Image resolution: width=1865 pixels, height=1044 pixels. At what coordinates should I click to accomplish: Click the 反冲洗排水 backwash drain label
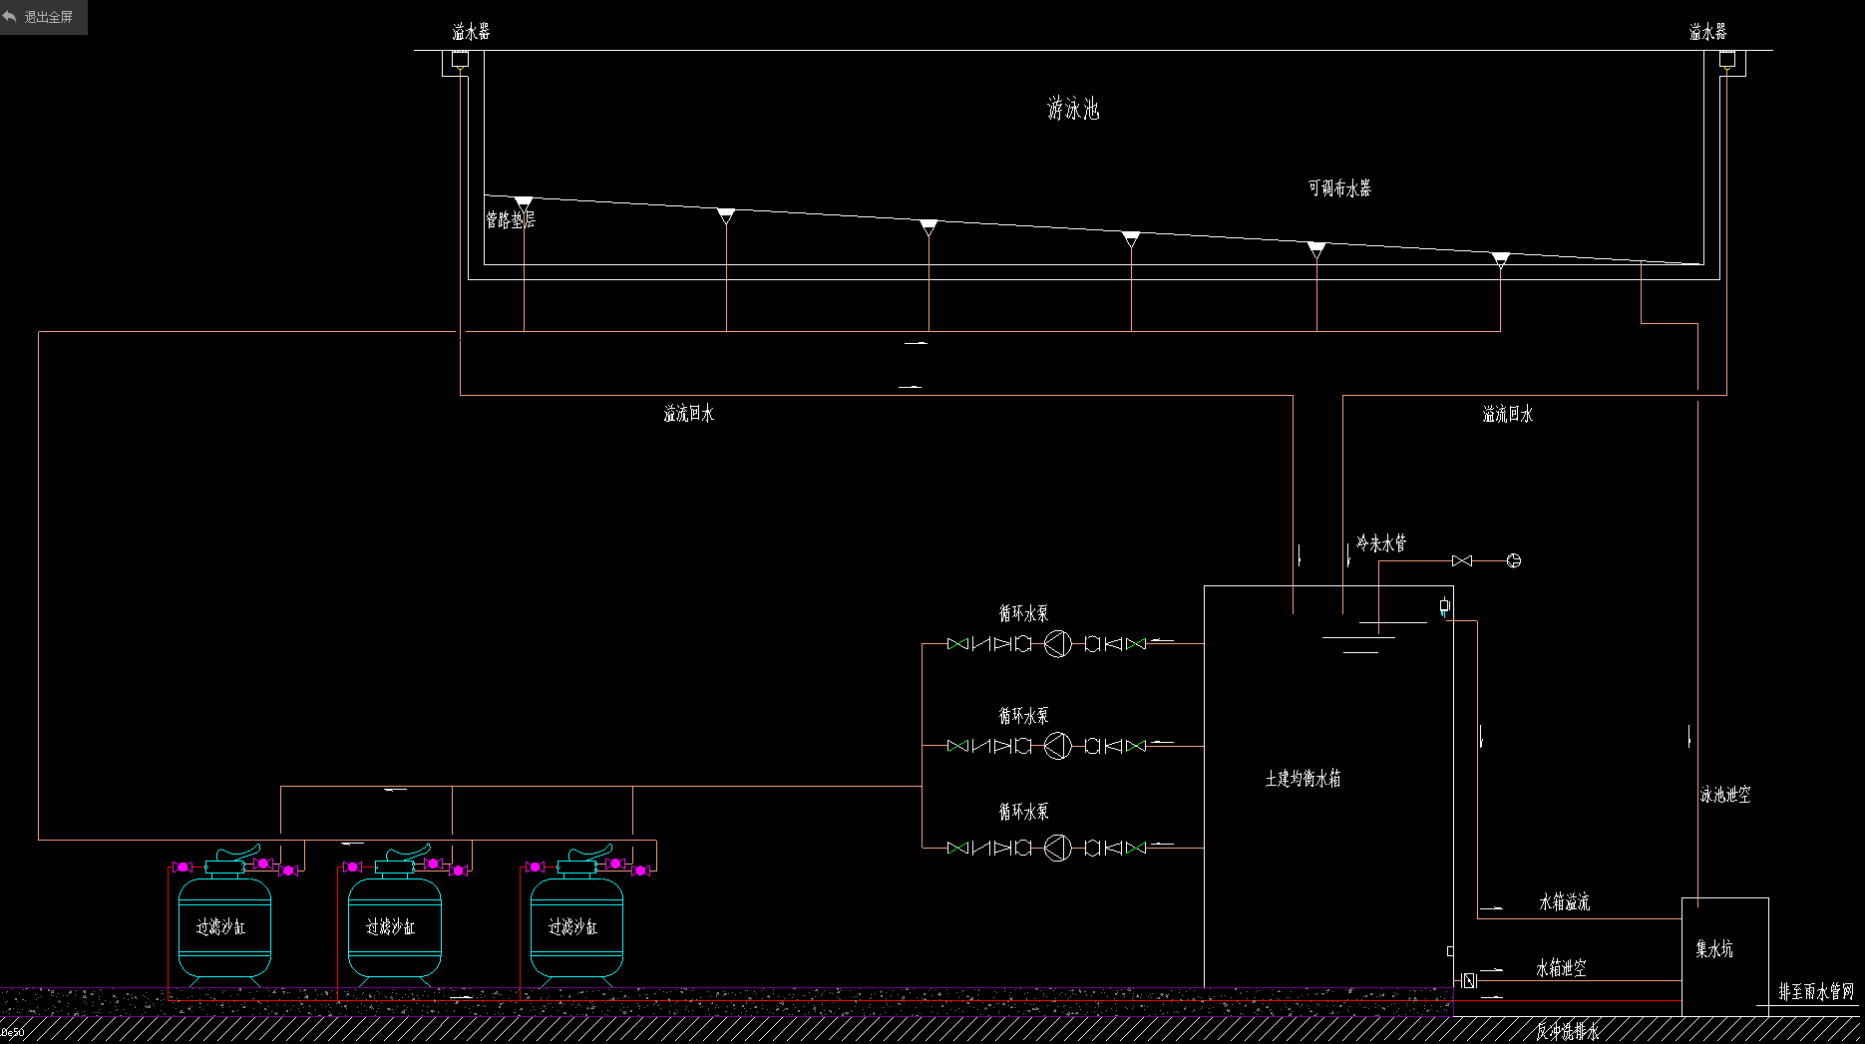coord(1567,1031)
